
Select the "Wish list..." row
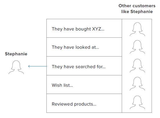point(84,85)
